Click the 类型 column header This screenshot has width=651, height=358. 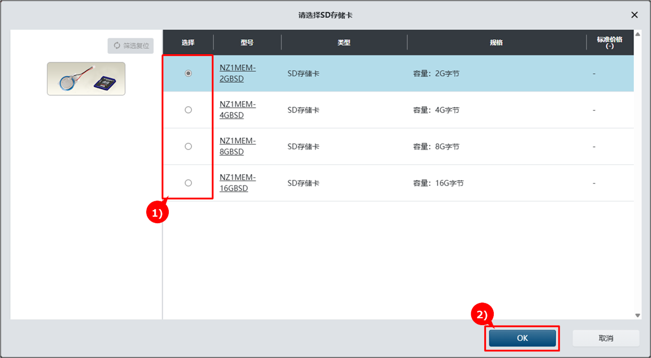pyautogui.click(x=344, y=43)
